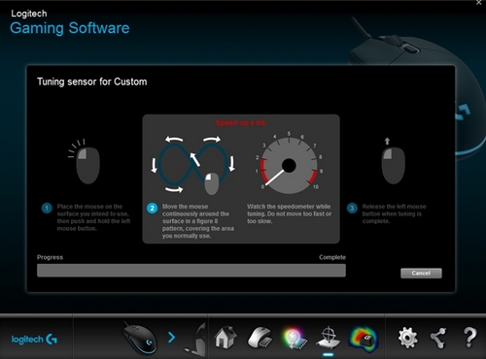Select the surface tuning crosshair icon

pos(328,338)
